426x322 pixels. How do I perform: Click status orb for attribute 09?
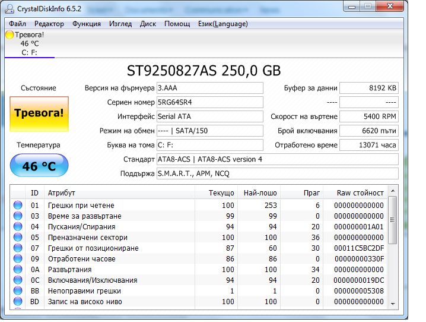[18, 258]
